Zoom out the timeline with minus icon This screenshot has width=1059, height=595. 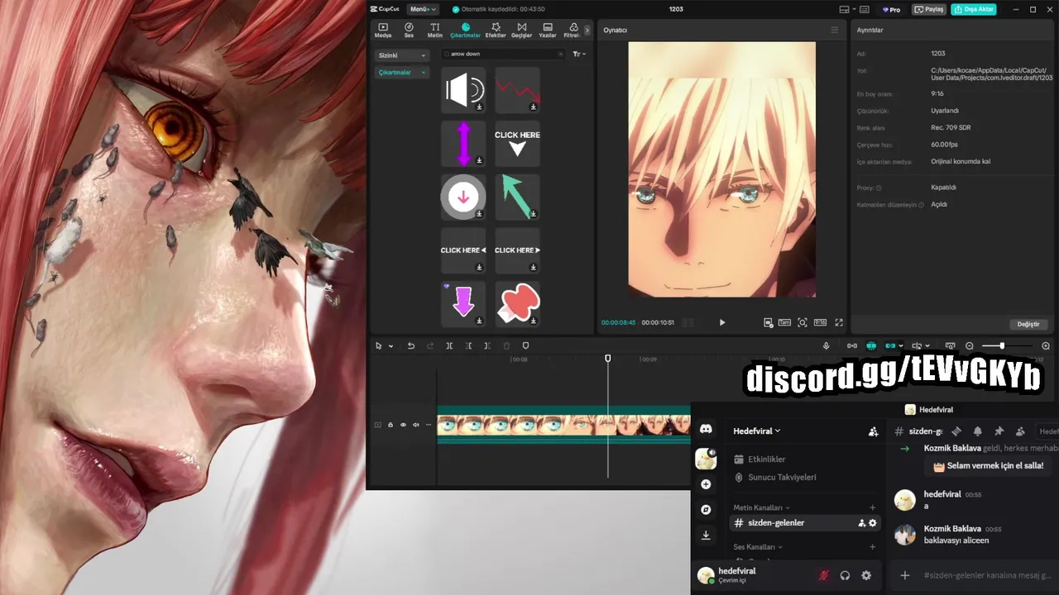pos(970,345)
